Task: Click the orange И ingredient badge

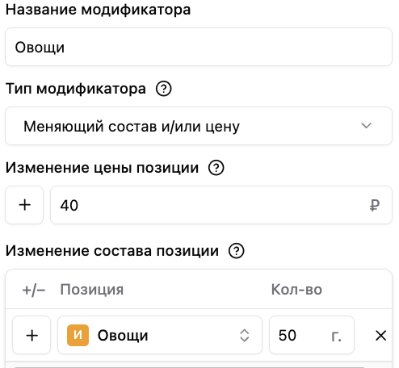Action: point(78,335)
